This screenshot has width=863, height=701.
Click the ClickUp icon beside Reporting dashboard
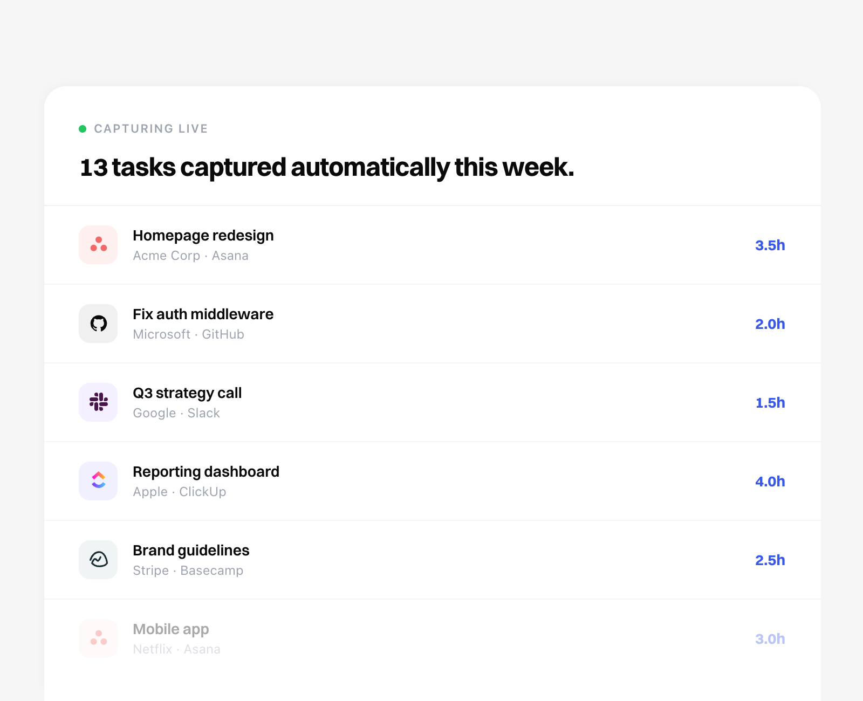98,481
